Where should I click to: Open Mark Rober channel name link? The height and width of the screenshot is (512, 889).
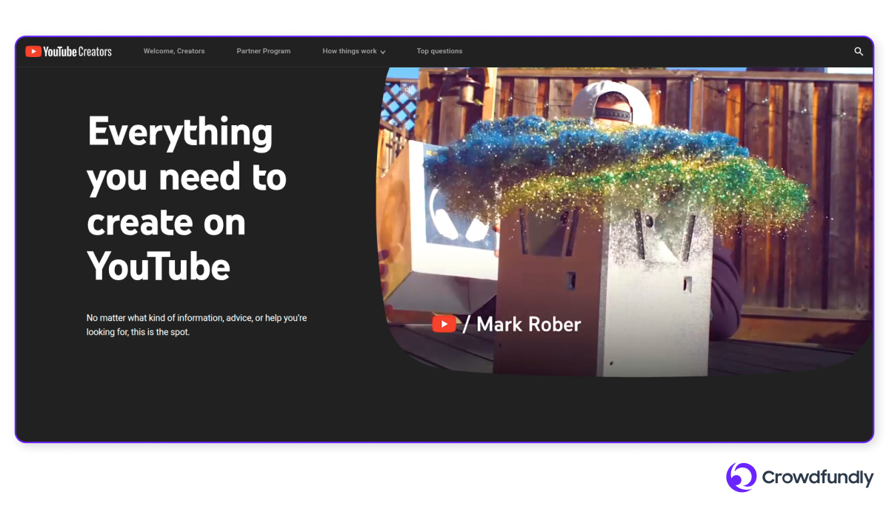coord(529,324)
